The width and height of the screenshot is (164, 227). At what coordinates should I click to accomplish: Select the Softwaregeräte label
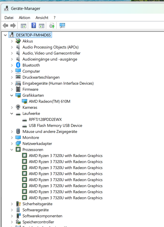(35, 210)
